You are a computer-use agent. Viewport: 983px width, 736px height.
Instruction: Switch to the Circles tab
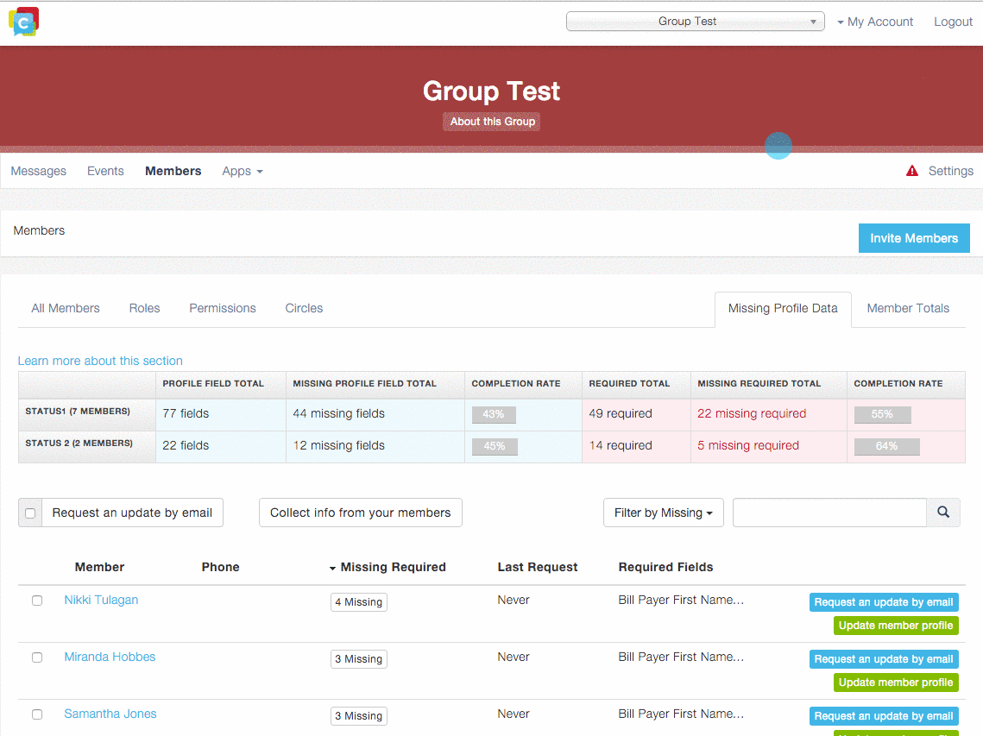coord(304,308)
